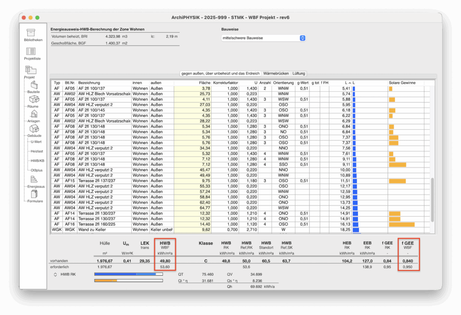Switch to the Lüftung tab
The image size is (461, 315).
tap(298, 73)
